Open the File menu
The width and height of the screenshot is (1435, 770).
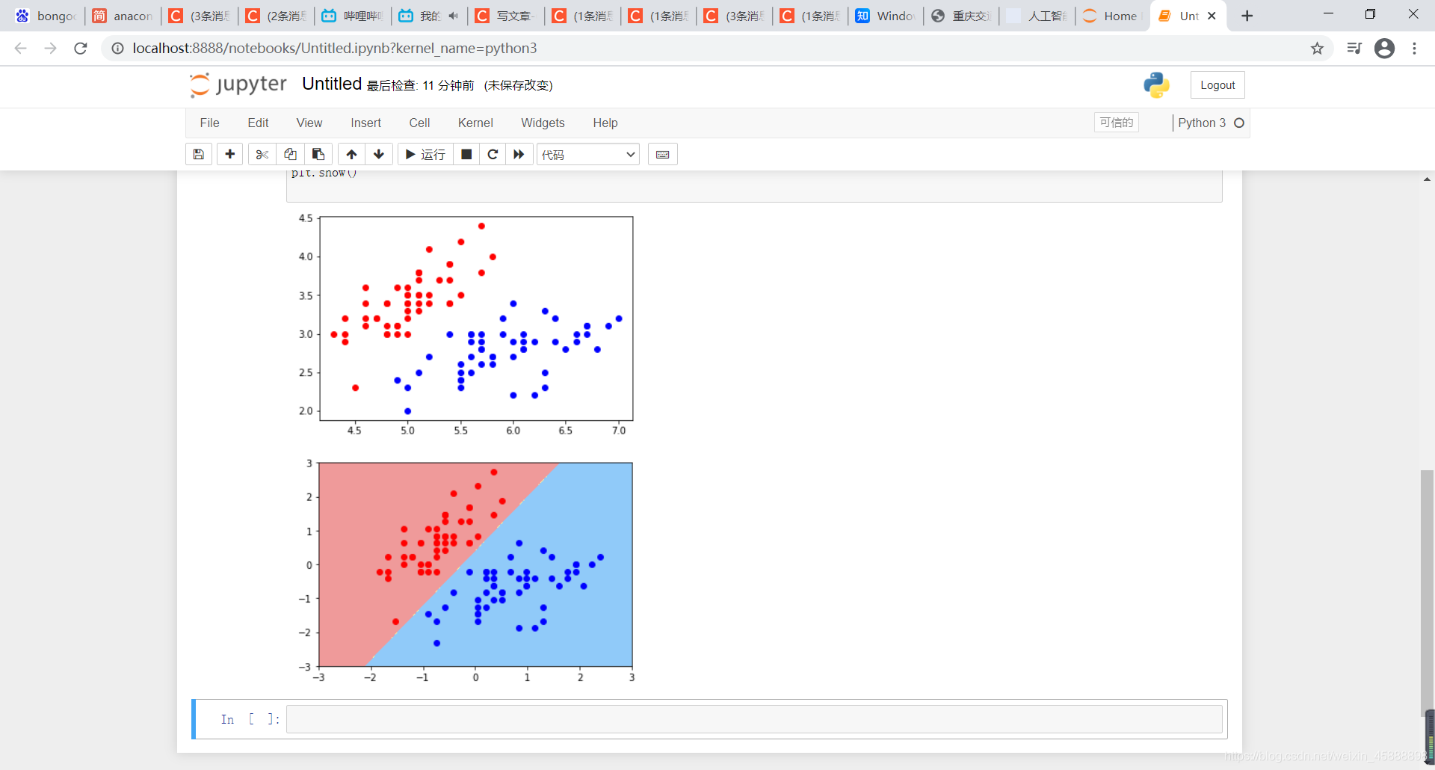coord(210,123)
